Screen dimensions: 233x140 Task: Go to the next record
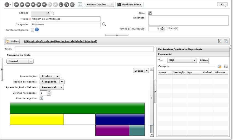27,5
